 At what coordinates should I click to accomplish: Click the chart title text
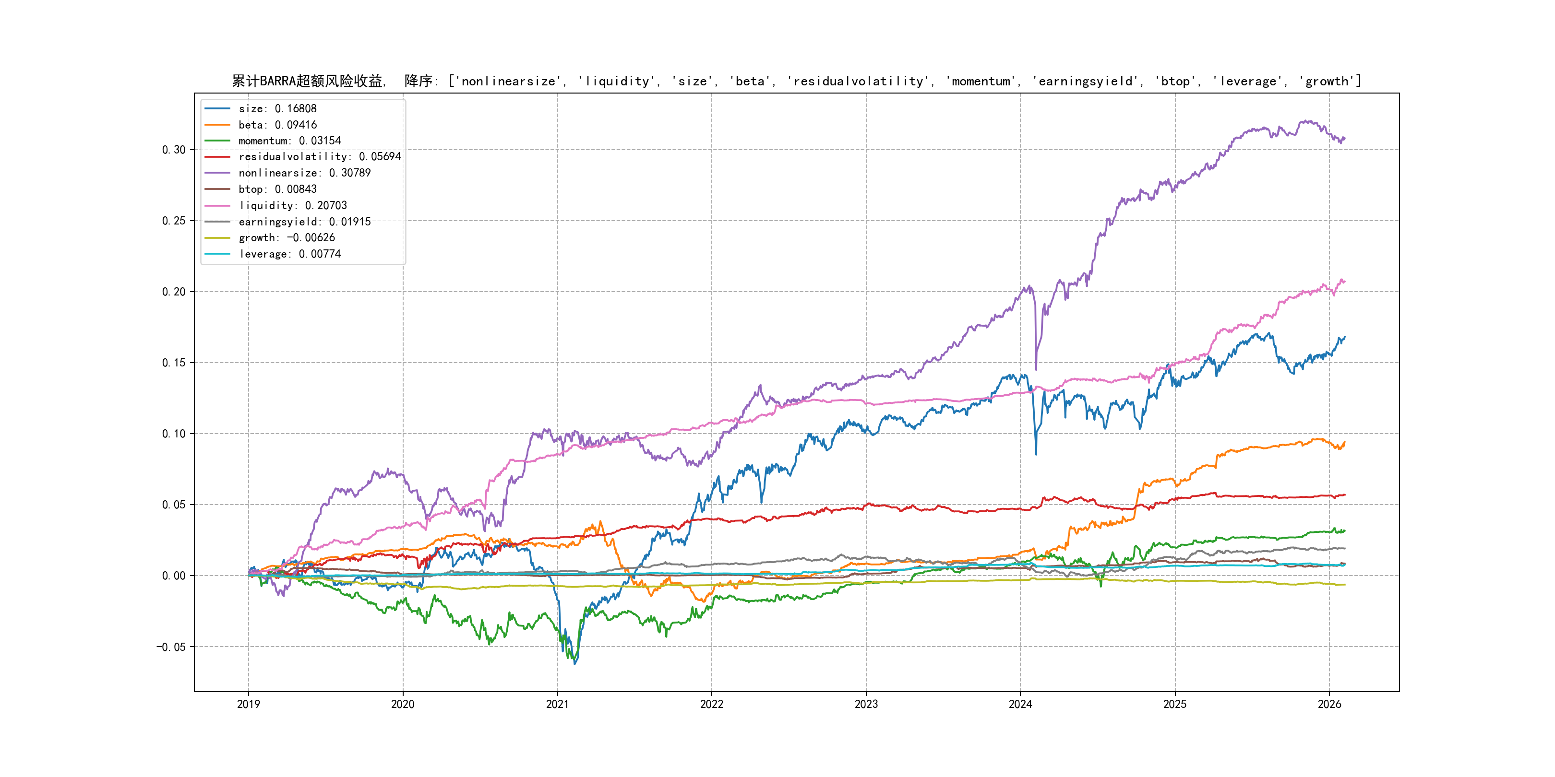pos(796,81)
